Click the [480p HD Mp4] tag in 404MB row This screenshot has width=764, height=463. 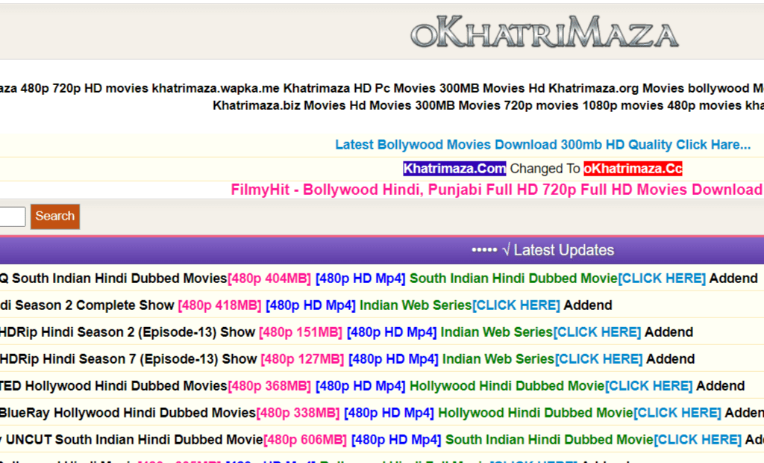pos(360,278)
